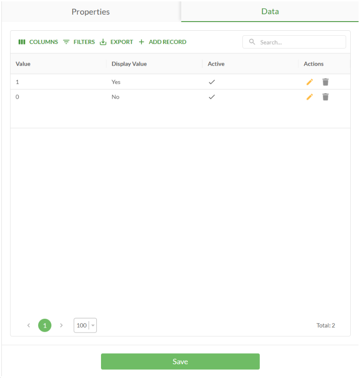Open the Filters panel
This screenshot has width=359, height=378.
tap(79, 42)
